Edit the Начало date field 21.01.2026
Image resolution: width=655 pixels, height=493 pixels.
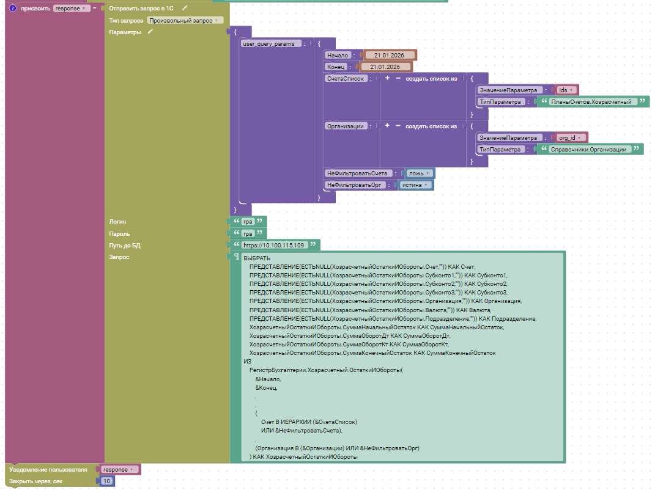[x=390, y=55]
